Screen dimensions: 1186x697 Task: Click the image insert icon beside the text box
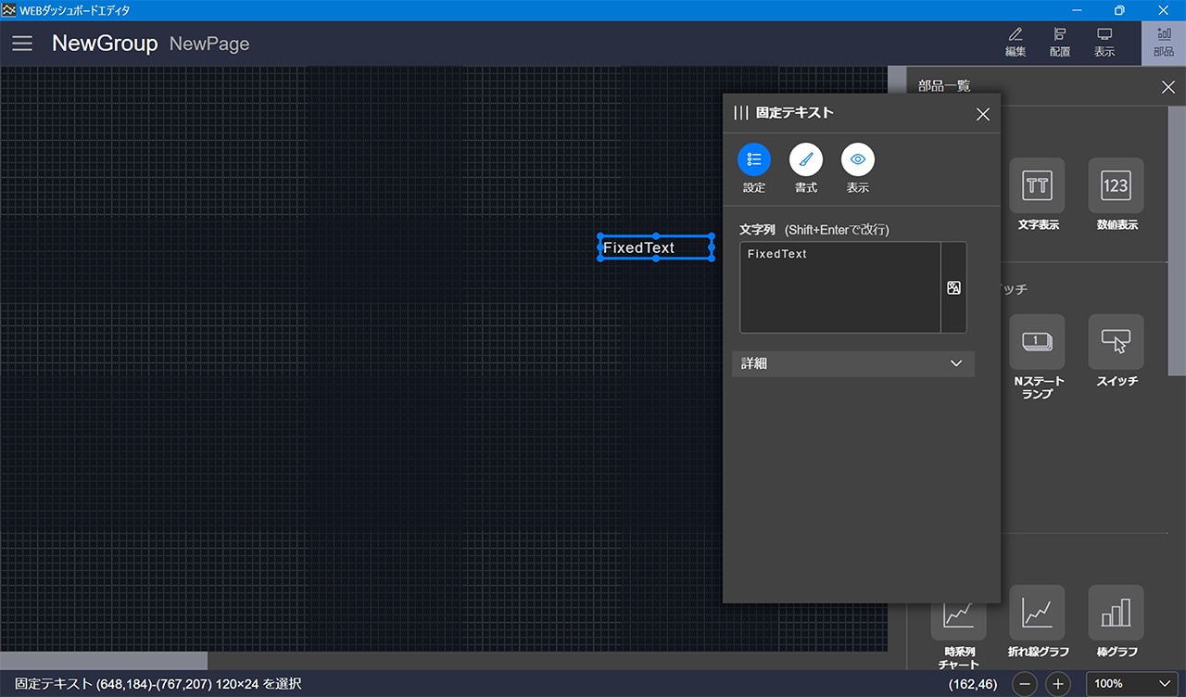click(x=953, y=288)
